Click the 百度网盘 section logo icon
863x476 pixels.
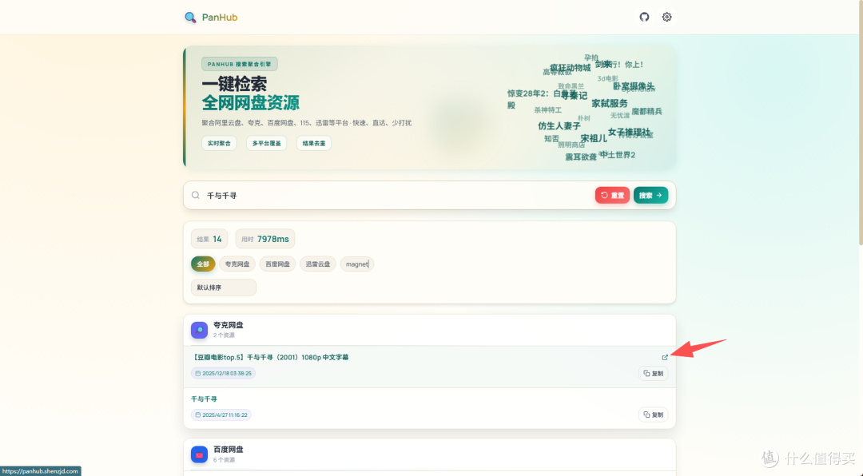pos(199,454)
